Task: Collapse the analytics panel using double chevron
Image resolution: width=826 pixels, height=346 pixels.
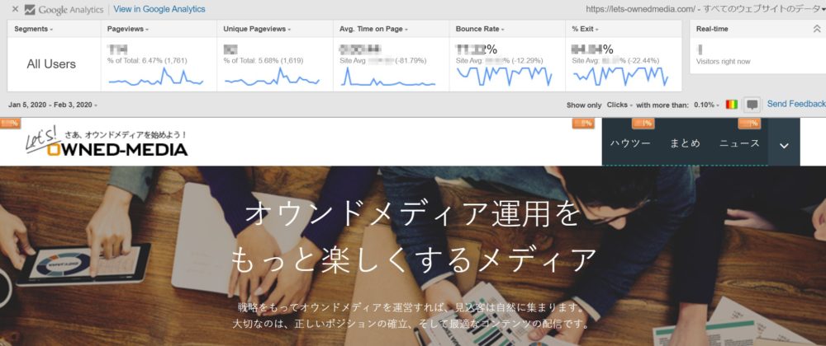Action: tap(817, 29)
